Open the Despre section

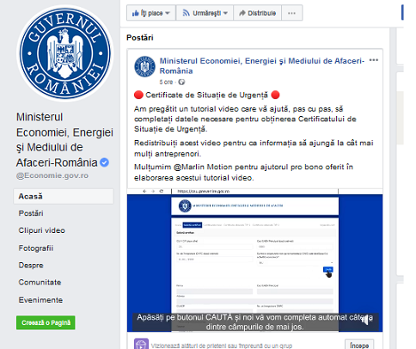(x=31, y=266)
